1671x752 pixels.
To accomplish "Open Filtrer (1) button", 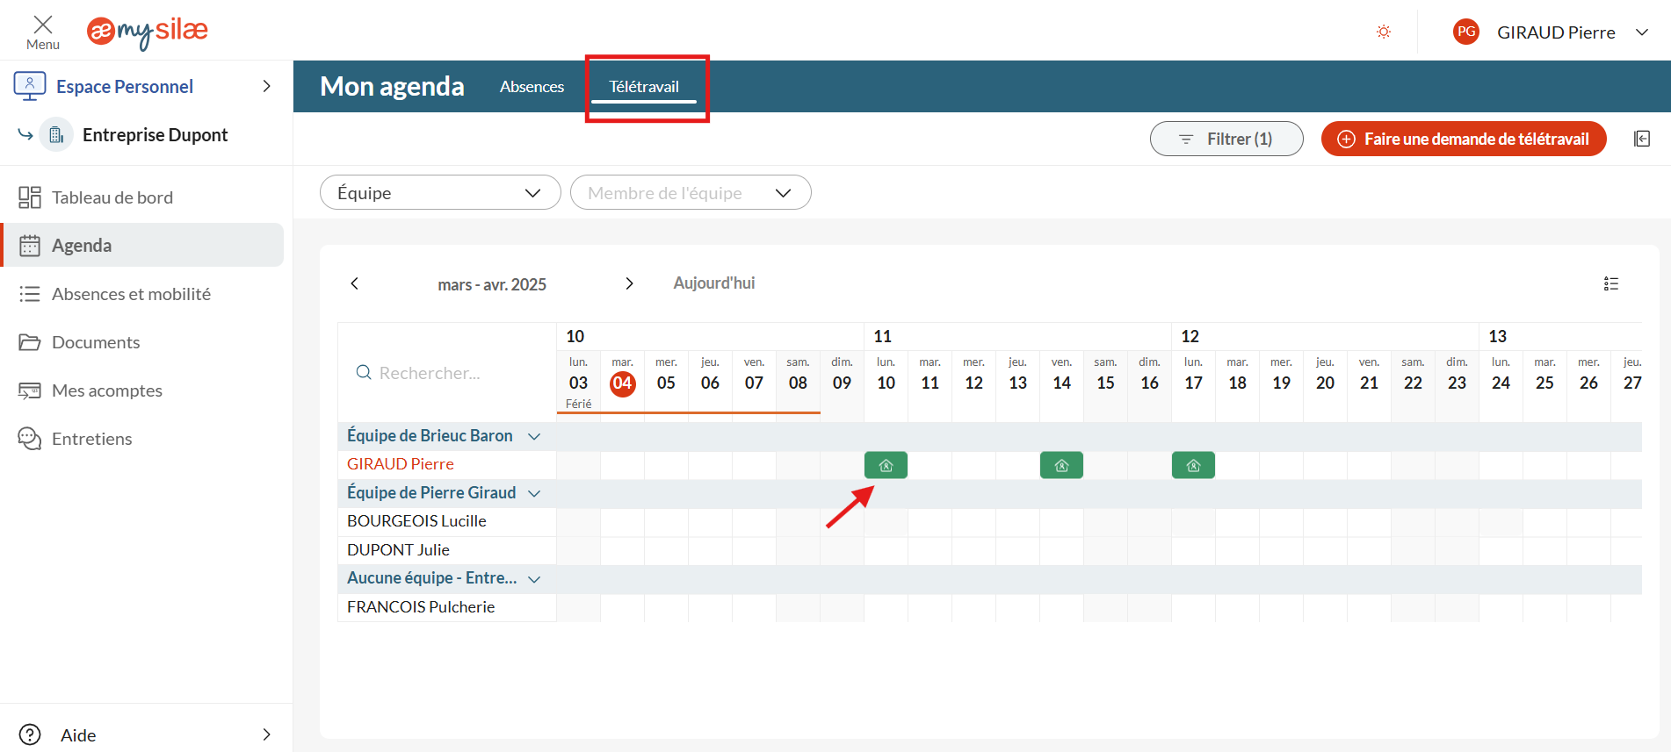I will 1226,139.
